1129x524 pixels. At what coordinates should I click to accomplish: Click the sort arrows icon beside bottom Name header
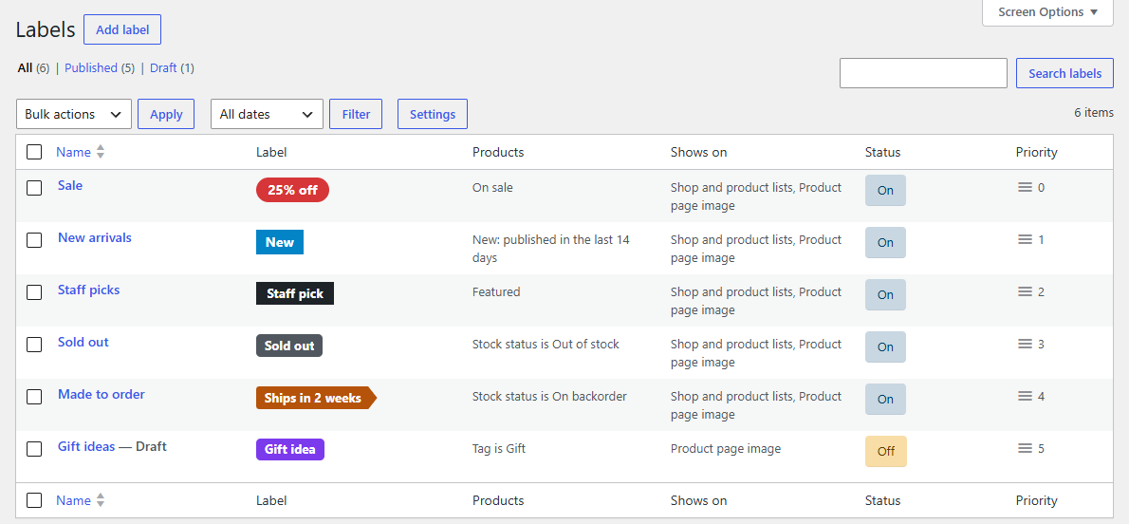coord(100,500)
